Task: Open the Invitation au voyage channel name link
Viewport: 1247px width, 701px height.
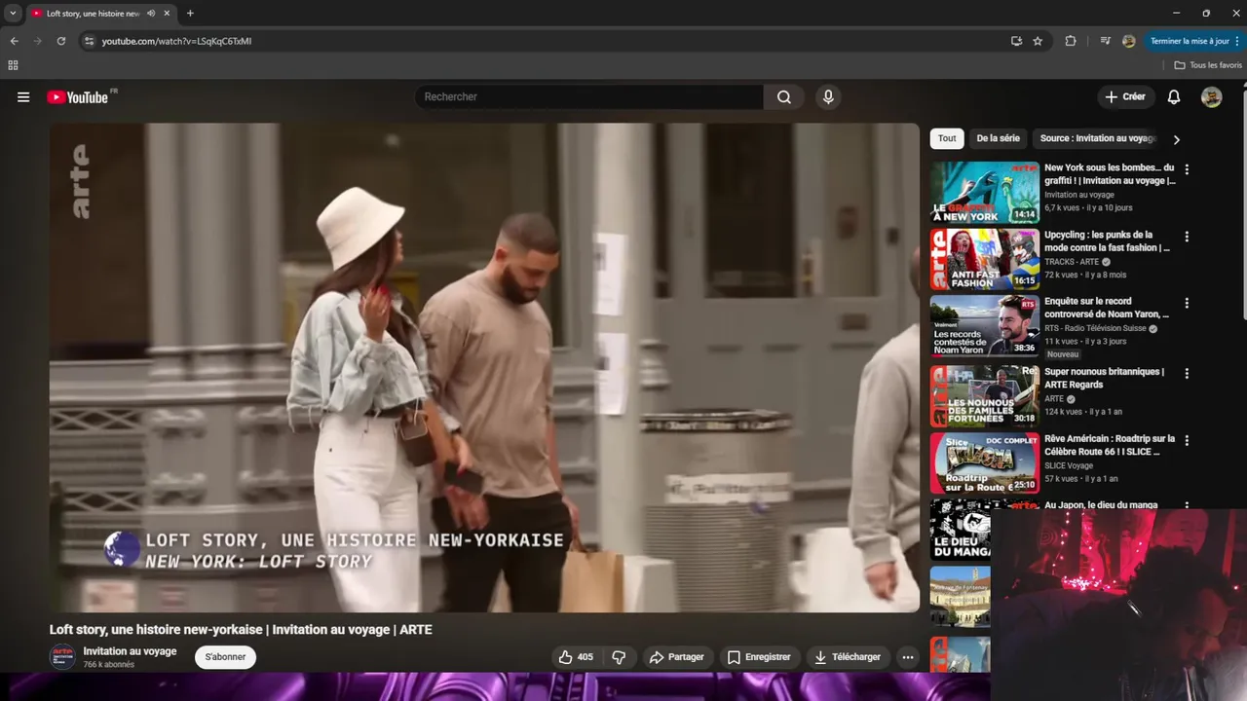Action: 130,651
